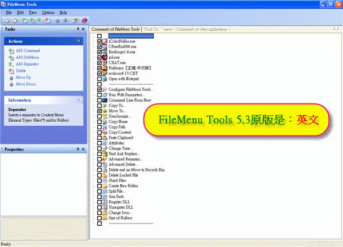Collapse the Actions section
Viewport: 343px width, 247px height.
tap(79, 41)
